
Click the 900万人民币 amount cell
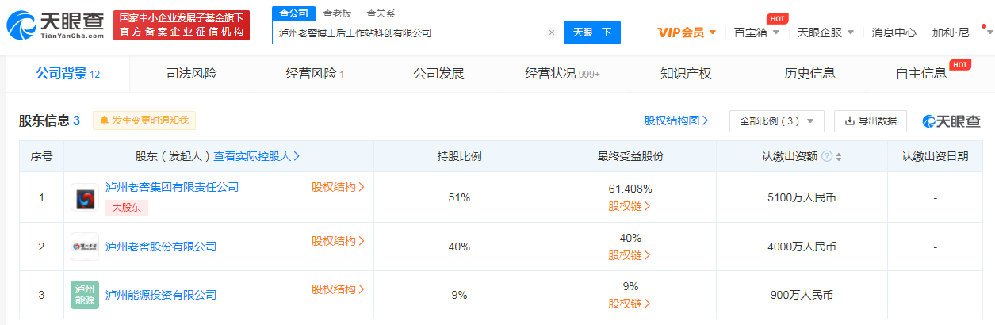click(x=802, y=295)
